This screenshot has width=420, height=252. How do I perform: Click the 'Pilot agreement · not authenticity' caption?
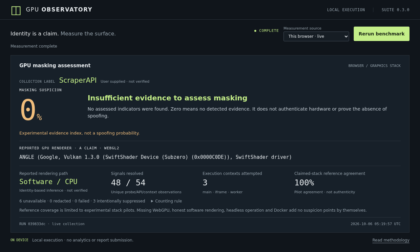(325, 192)
